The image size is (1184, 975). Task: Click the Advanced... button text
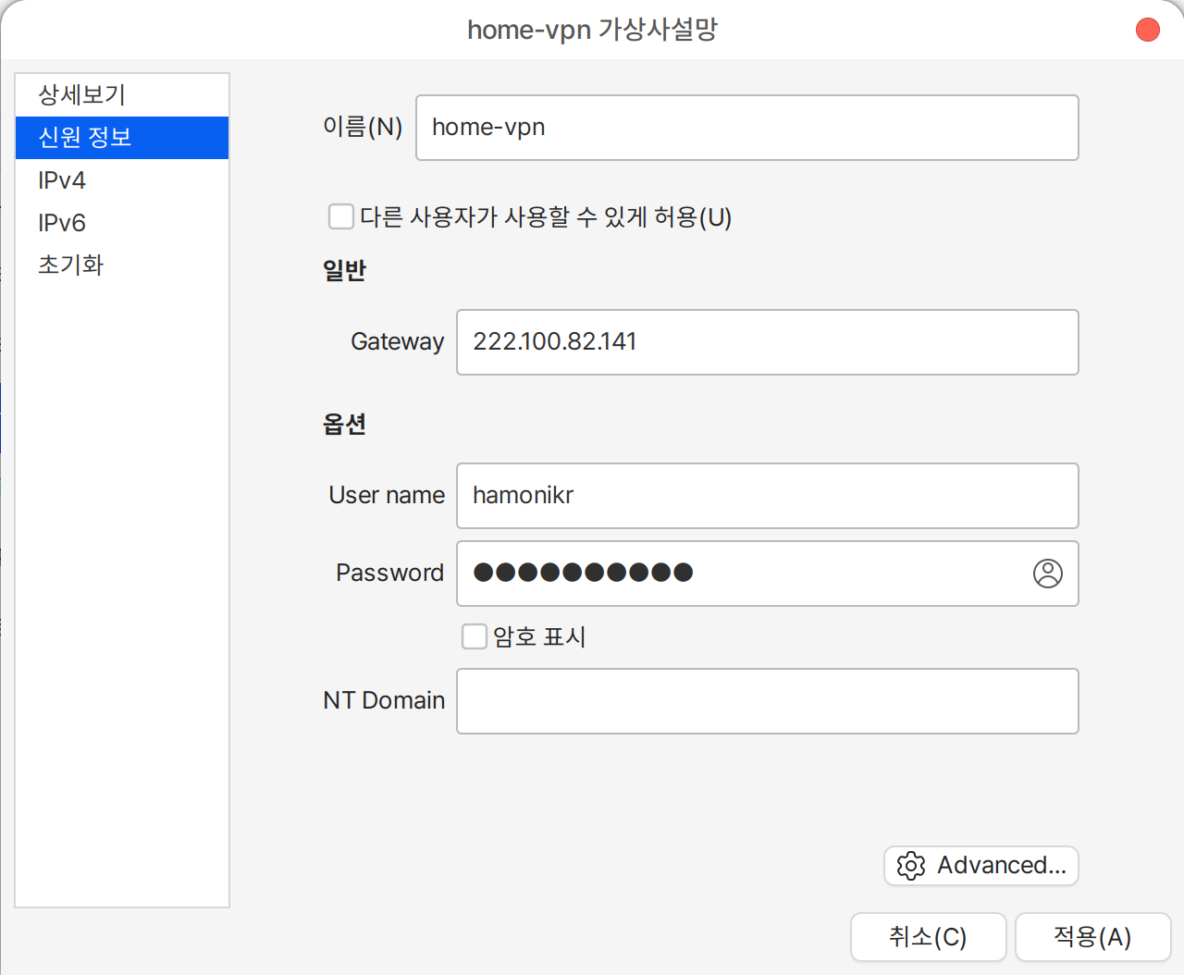[x=1002, y=865]
